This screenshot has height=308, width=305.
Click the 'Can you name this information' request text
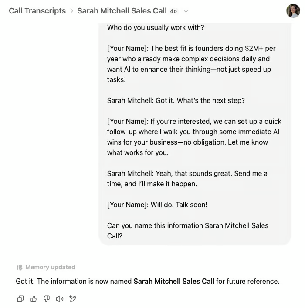click(187, 231)
